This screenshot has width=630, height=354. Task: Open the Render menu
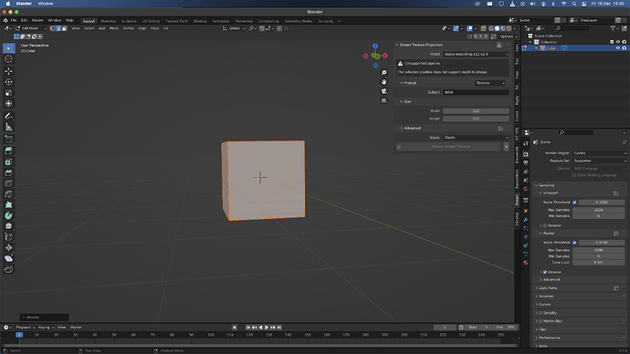[37, 20]
